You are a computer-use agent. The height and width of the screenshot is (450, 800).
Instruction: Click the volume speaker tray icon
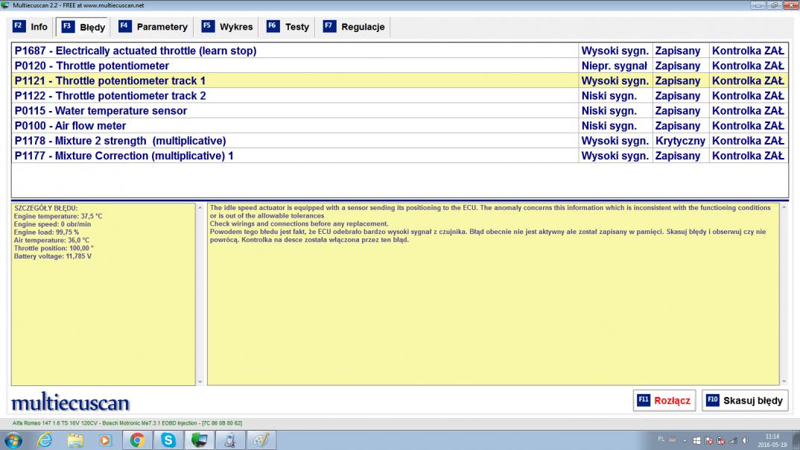pos(746,440)
